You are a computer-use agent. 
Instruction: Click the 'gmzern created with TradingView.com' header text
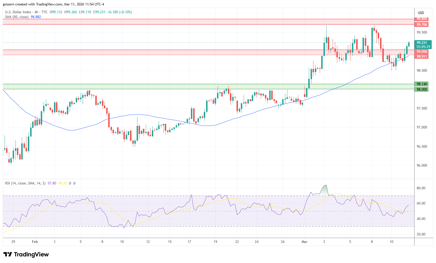[32, 4]
